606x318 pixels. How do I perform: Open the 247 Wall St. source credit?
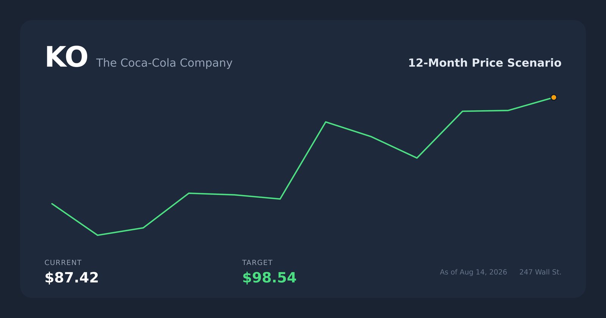pos(540,272)
